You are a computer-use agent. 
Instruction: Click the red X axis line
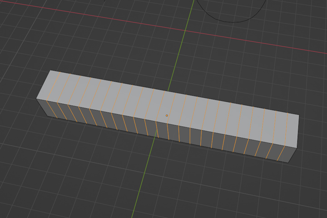pos(163,27)
